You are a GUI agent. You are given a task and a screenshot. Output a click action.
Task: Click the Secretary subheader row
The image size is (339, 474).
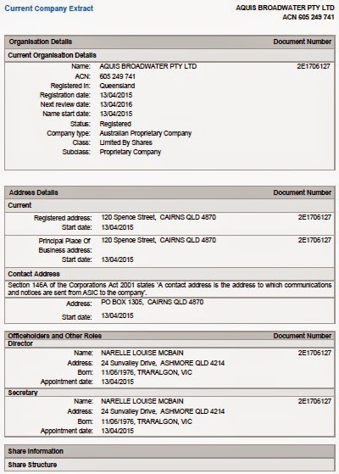(169, 393)
